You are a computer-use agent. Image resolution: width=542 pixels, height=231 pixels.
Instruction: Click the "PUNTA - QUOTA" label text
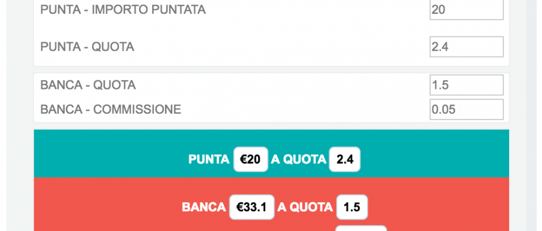pos(87,47)
